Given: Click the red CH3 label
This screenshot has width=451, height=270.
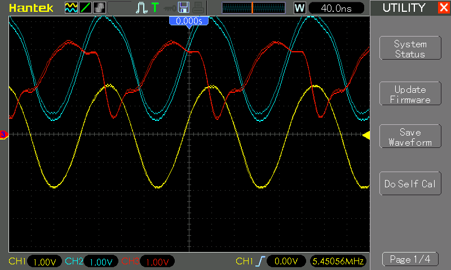Looking at the screenshot, I should (x=130, y=261).
